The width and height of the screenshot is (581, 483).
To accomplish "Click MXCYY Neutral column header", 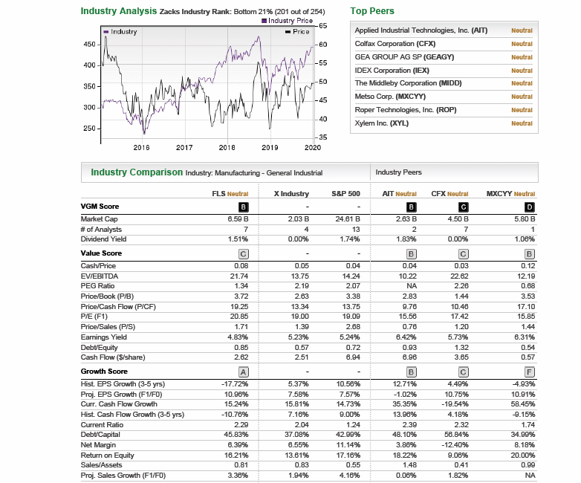I will coord(510,194).
